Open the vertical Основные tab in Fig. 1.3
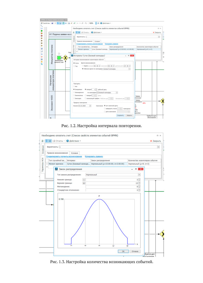 click(43, 150)
